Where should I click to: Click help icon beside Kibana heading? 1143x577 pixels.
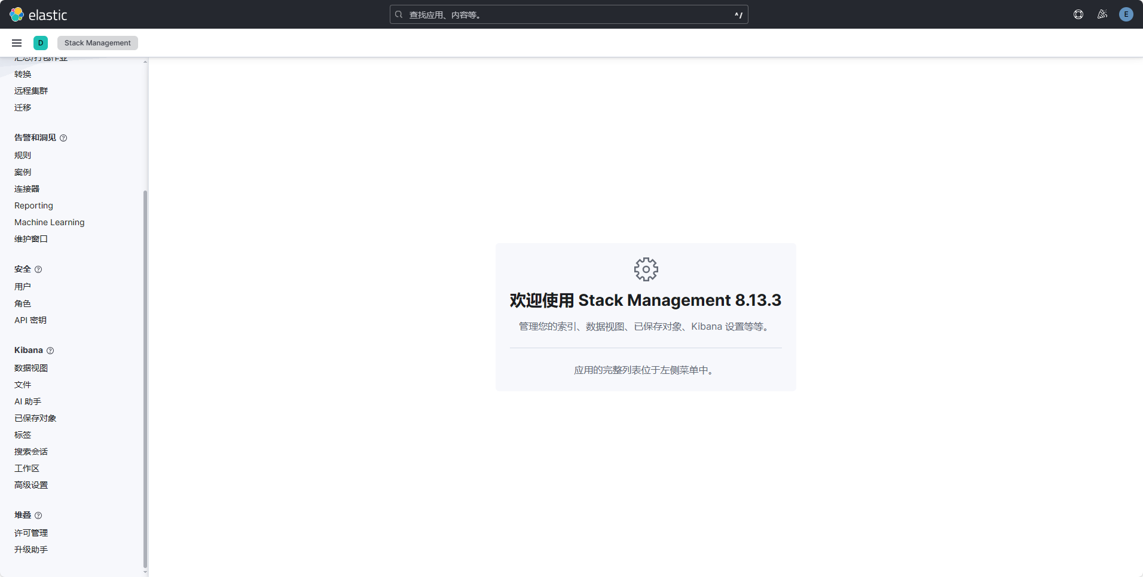point(50,351)
